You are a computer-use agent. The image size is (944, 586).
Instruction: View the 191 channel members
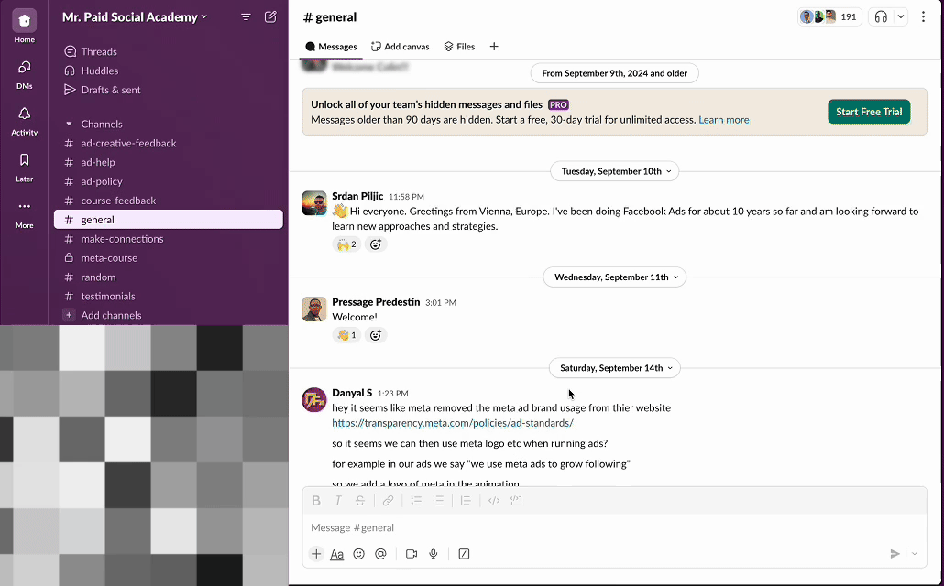tap(829, 16)
